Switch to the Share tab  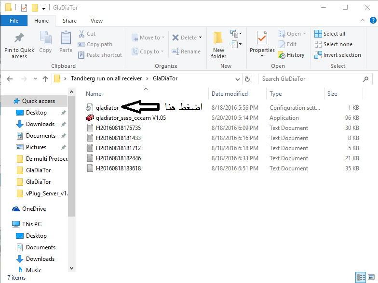[69, 21]
